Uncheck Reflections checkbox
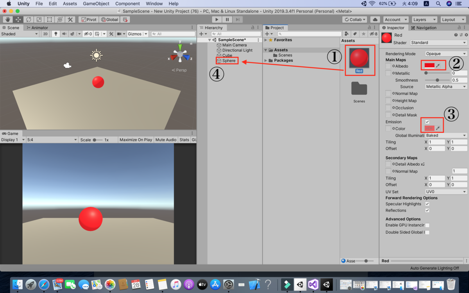469x293 pixels. (x=427, y=211)
